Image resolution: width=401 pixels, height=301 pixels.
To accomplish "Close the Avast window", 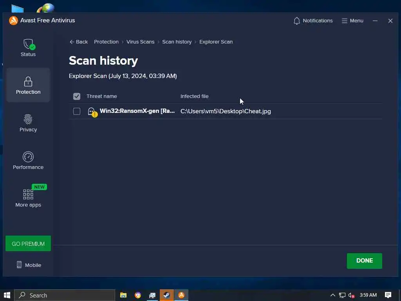I will [x=390, y=21].
